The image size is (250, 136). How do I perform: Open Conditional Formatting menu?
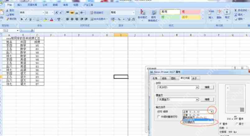click(142, 15)
